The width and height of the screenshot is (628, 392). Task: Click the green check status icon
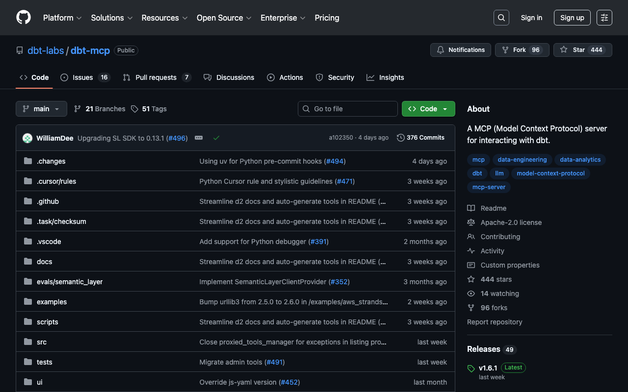[216, 138]
